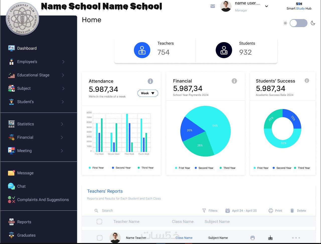Open the Week dropdown in Attendance
This screenshot has height=244, width=321.
[148, 93]
